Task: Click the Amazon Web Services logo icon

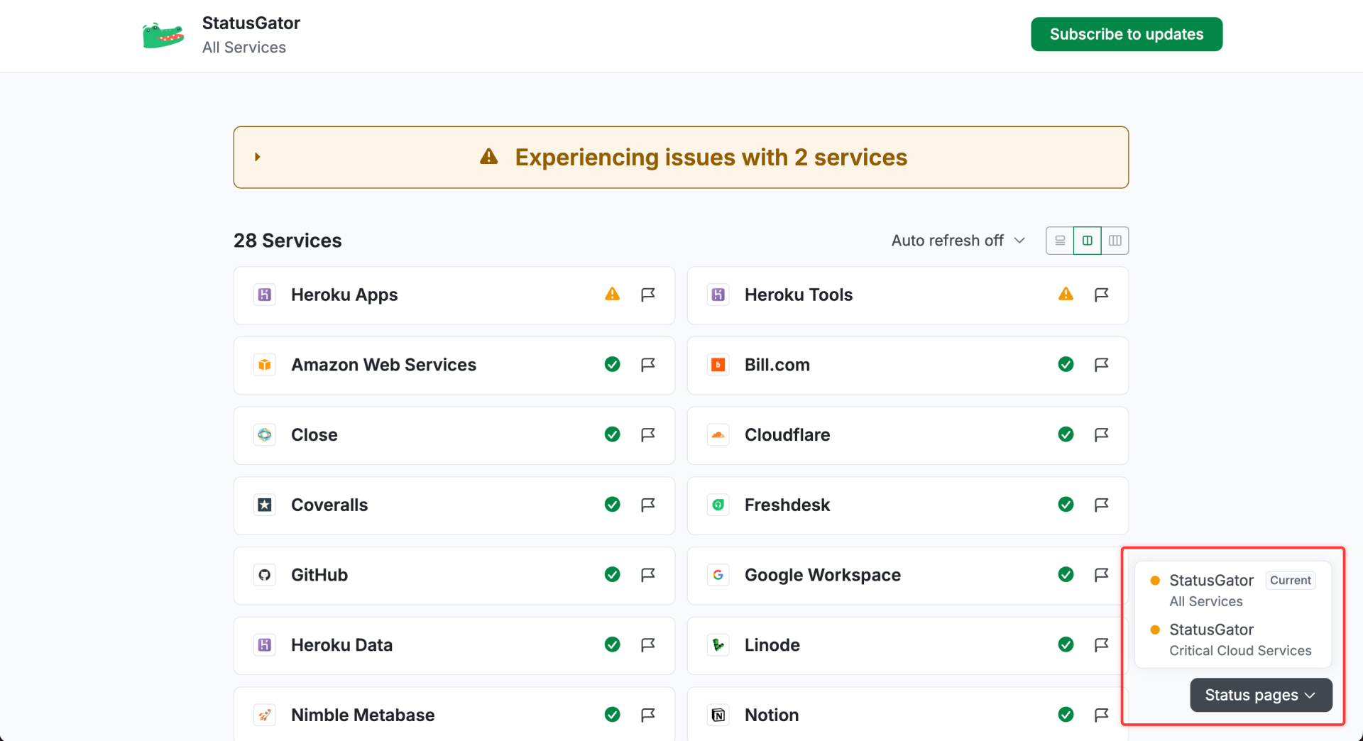Action: click(265, 365)
